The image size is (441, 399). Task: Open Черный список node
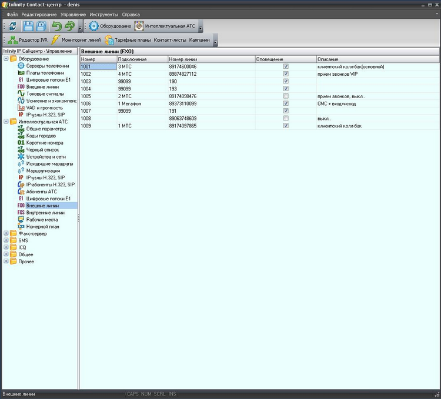(x=42, y=150)
